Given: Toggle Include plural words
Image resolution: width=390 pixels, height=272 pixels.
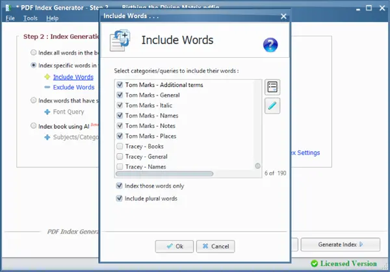Looking at the screenshot, I should click(x=120, y=198).
